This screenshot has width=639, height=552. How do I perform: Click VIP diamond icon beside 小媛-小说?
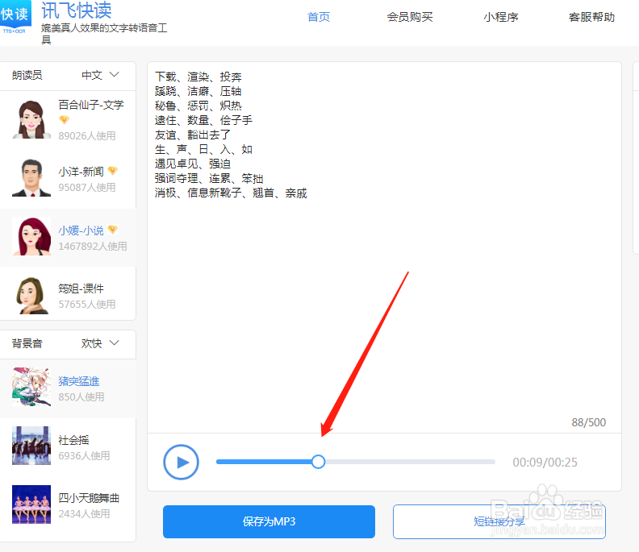coord(112,230)
